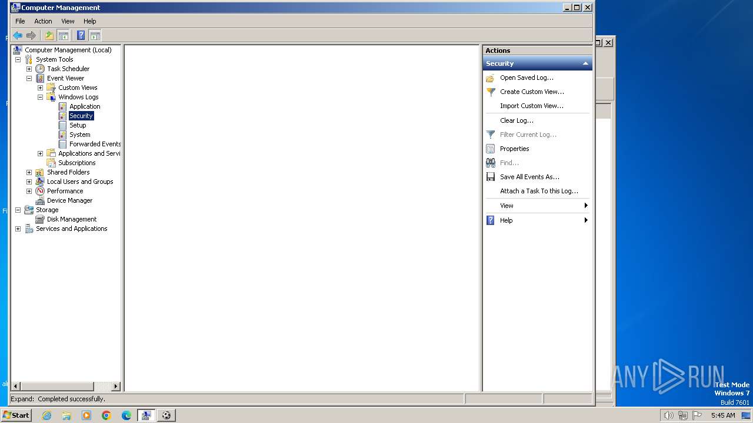Click the Storage node icon
Image resolution: width=753 pixels, height=423 pixels.
(x=29, y=210)
